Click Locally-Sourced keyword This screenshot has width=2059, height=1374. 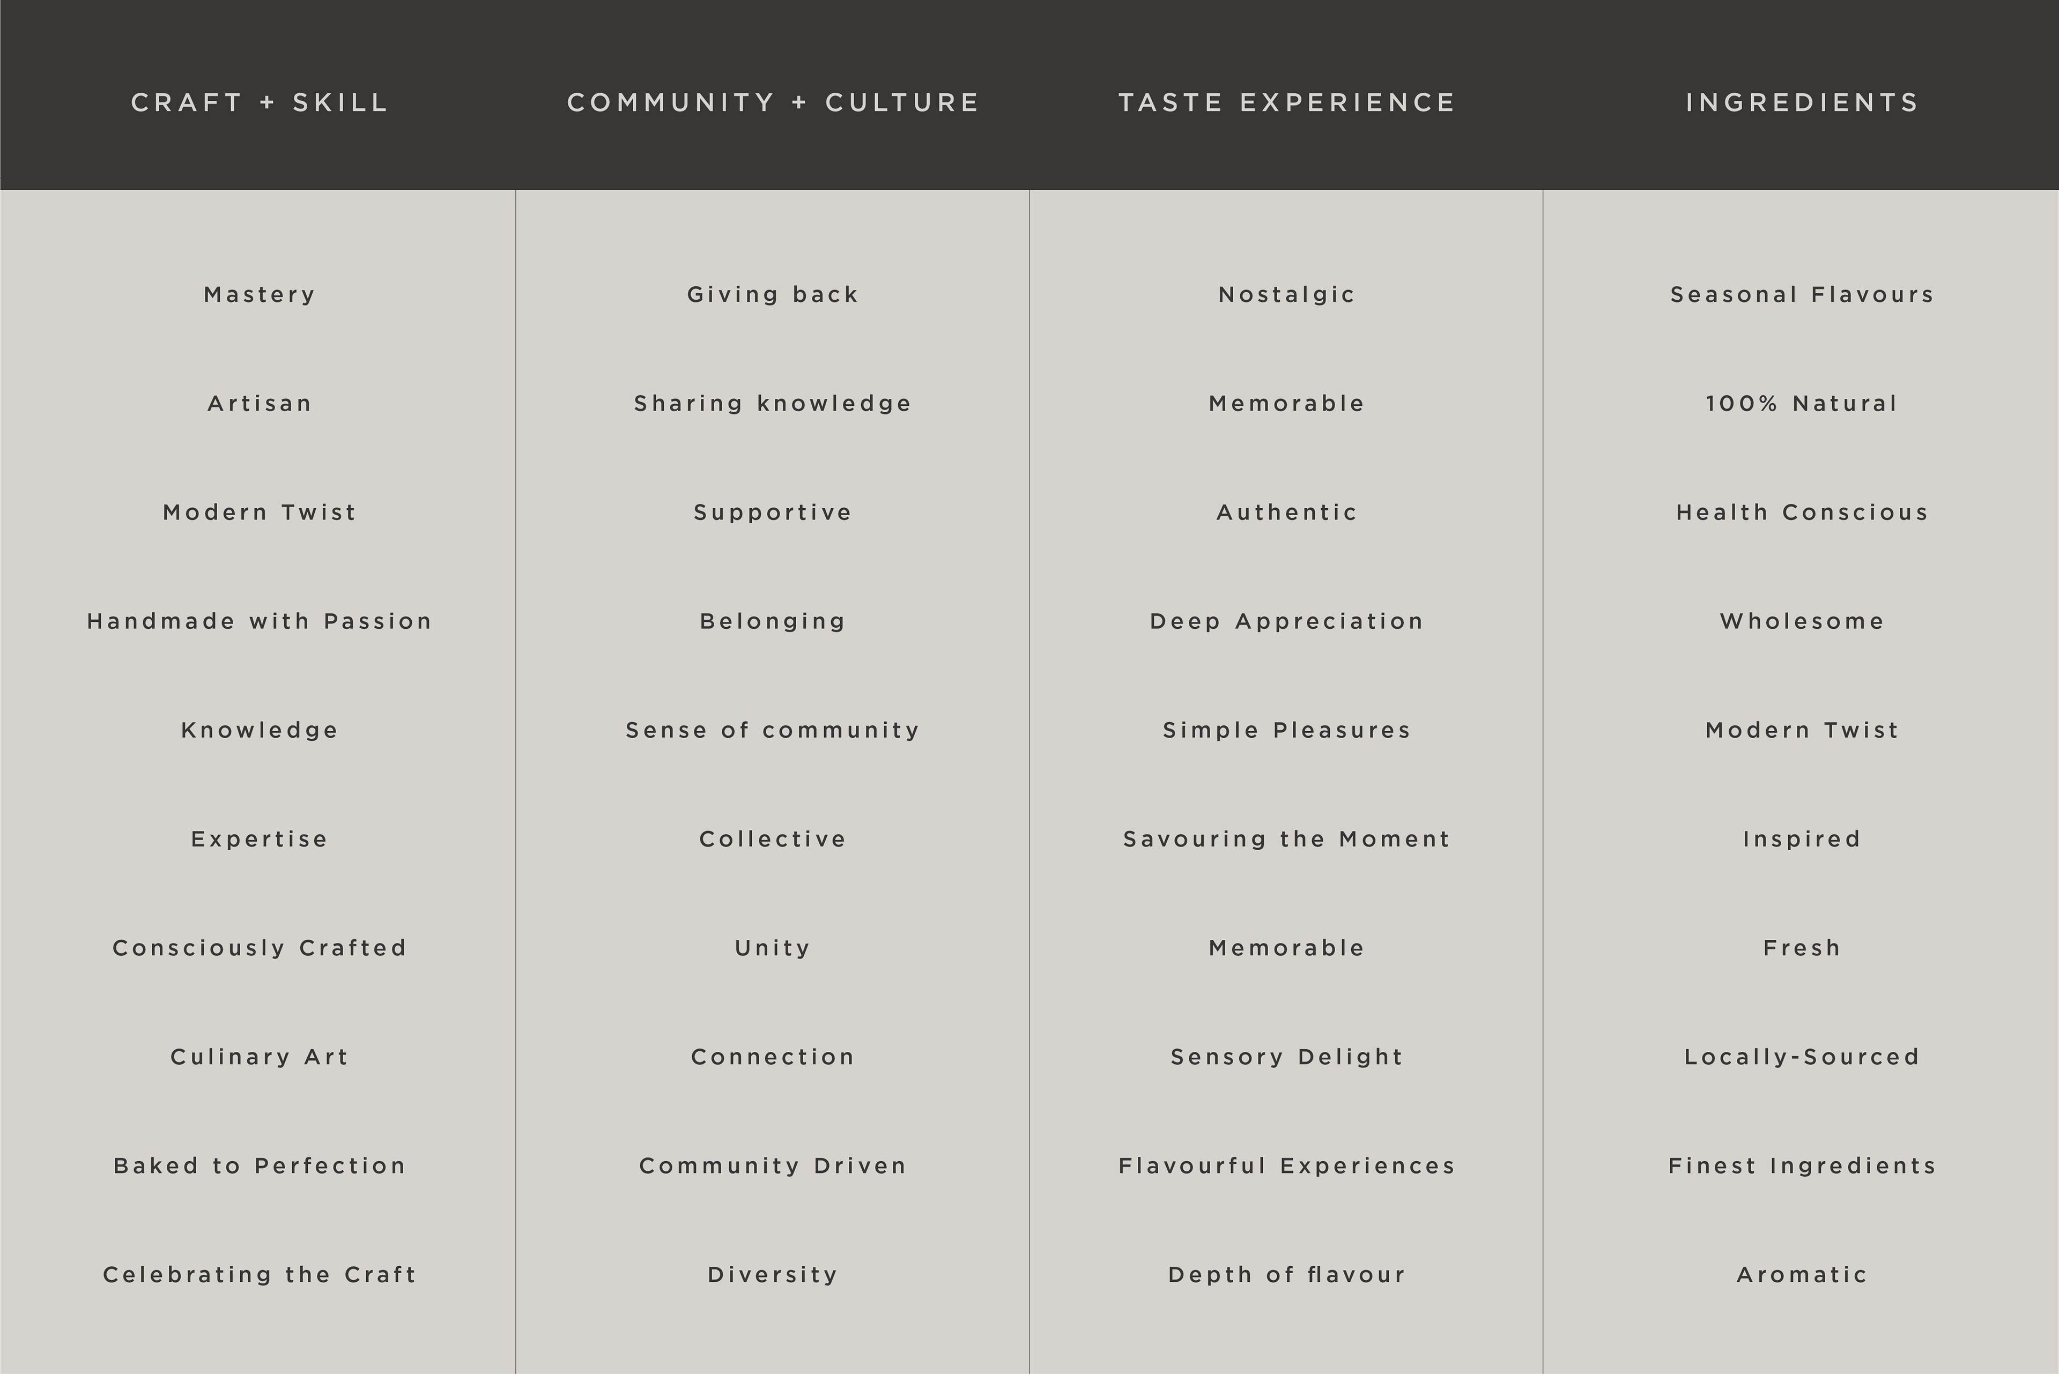pyautogui.click(x=1802, y=1057)
